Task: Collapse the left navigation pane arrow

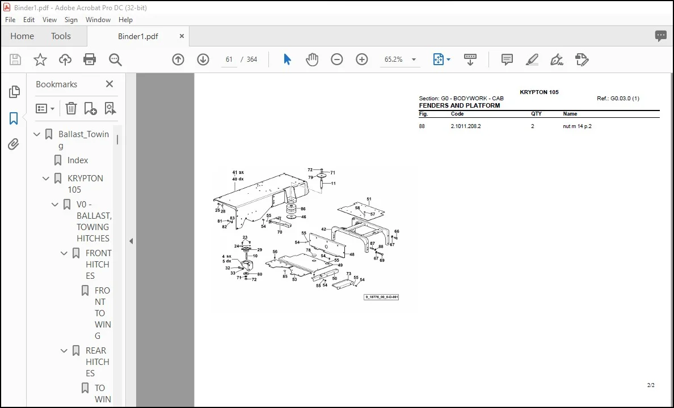Action: [x=131, y=241]
